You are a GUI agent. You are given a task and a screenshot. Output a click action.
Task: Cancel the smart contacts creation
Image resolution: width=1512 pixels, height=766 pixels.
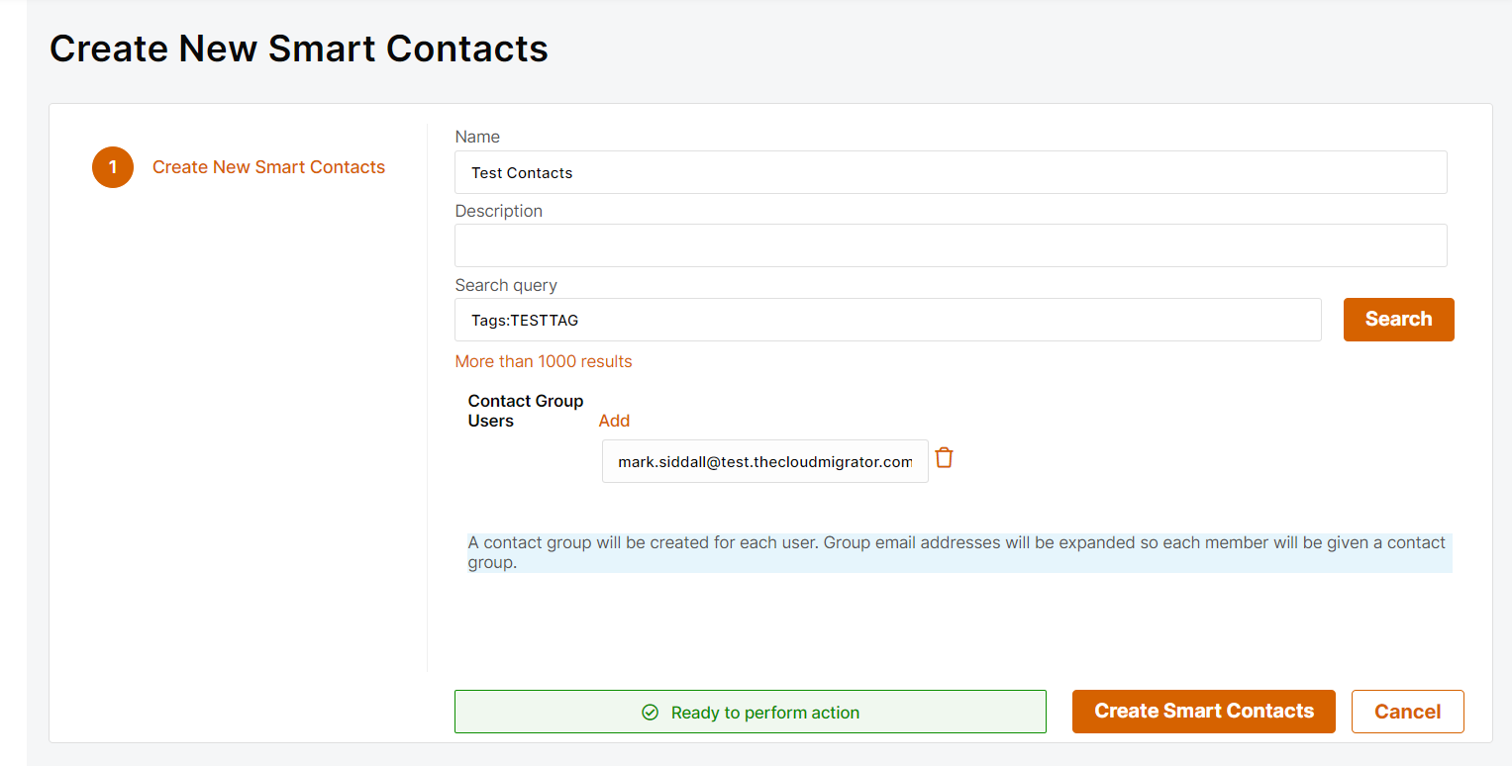[x=1407, y=712]
